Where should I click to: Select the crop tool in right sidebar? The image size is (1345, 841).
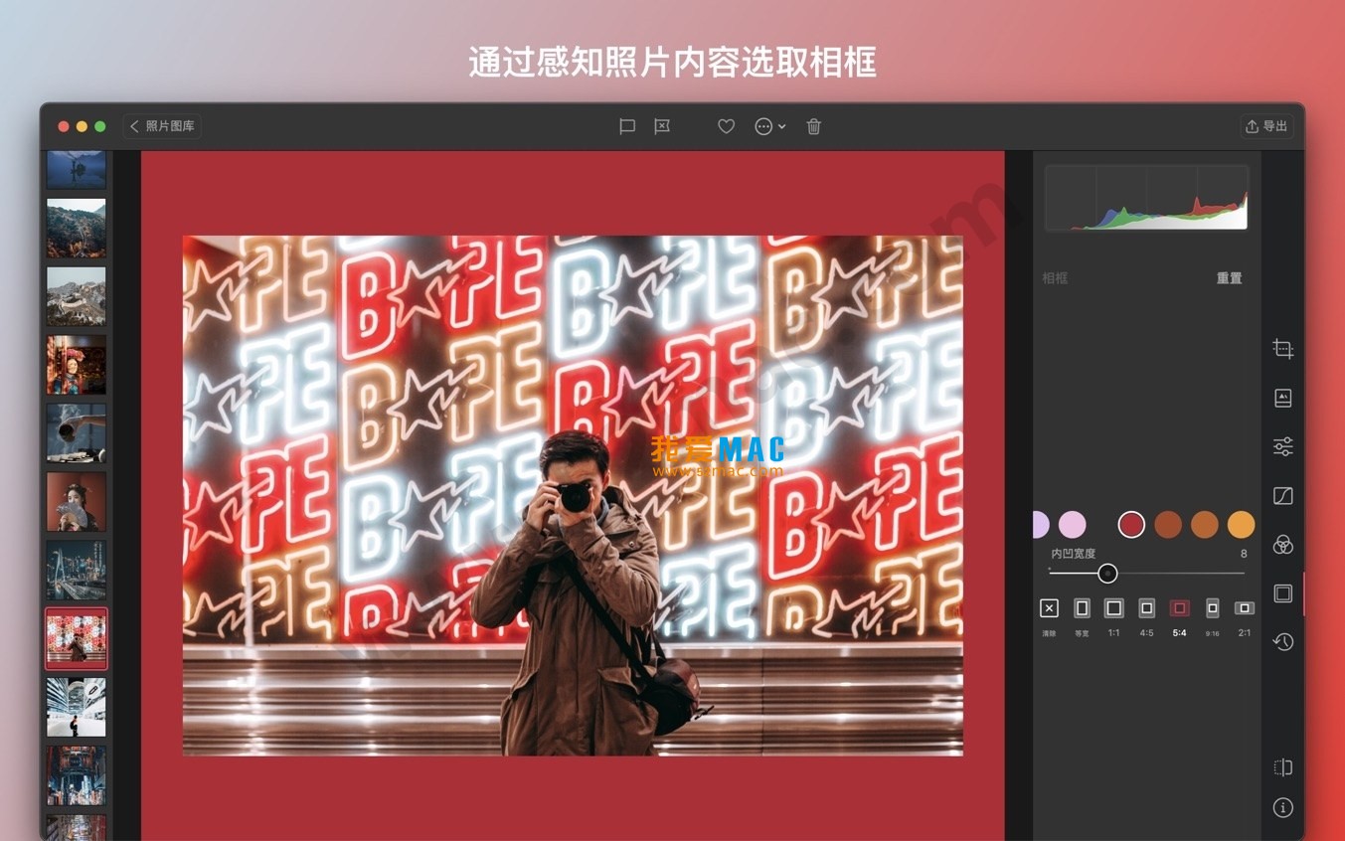(1283, 349)
